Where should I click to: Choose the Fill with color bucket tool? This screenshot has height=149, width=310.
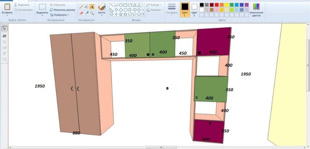click(86, 7)
